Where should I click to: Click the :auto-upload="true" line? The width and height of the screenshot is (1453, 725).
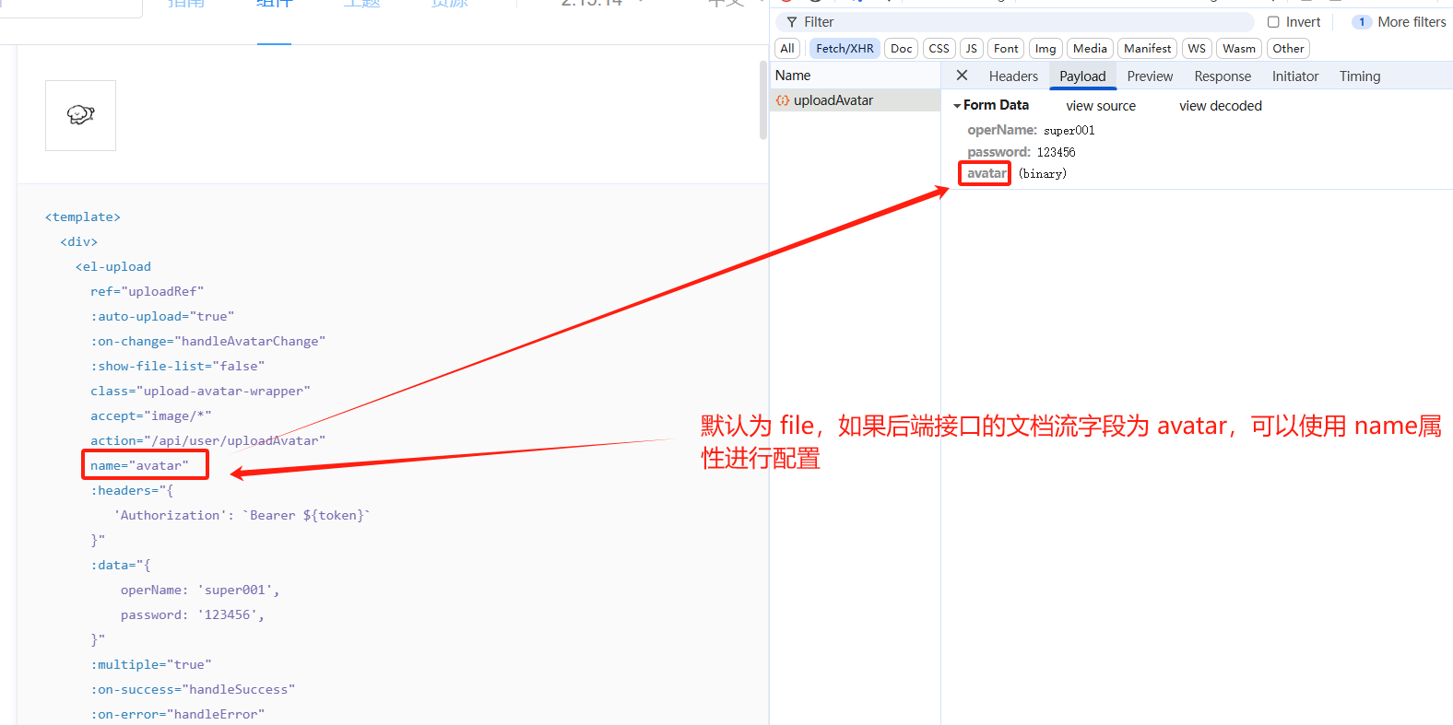point(162,316)
